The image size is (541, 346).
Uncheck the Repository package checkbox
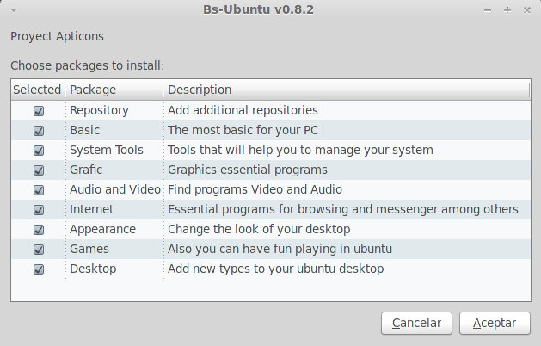[x=39, y=111]
